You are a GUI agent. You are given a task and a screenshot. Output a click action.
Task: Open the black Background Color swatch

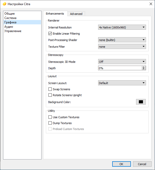click(141, 102)
